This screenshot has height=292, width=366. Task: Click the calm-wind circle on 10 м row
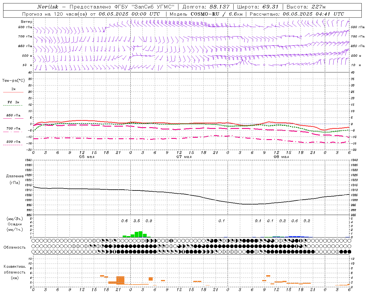(264, 65)
